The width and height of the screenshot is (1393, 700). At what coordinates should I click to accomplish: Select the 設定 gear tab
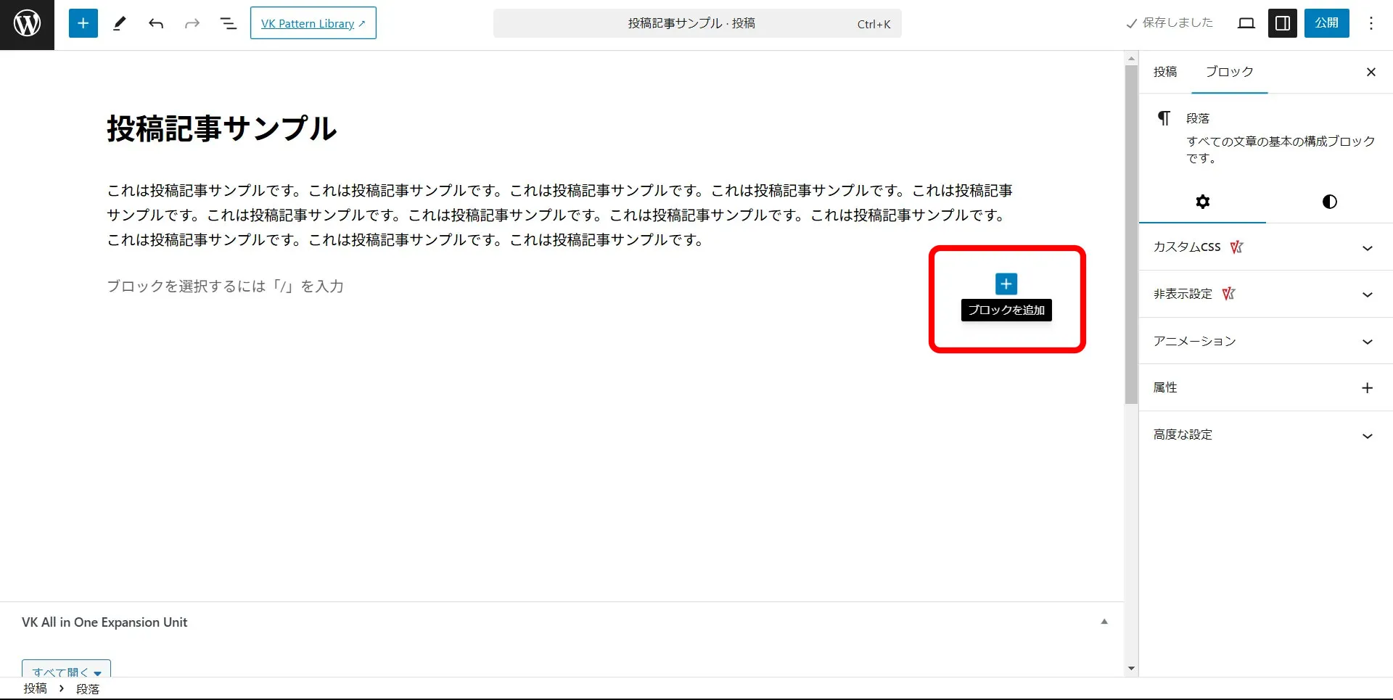tap(1202, 202)
